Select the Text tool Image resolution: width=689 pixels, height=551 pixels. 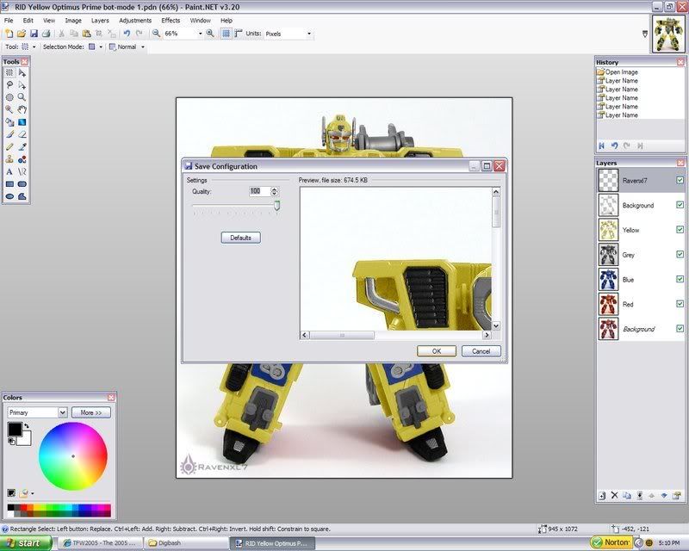(x=9, y=172)
